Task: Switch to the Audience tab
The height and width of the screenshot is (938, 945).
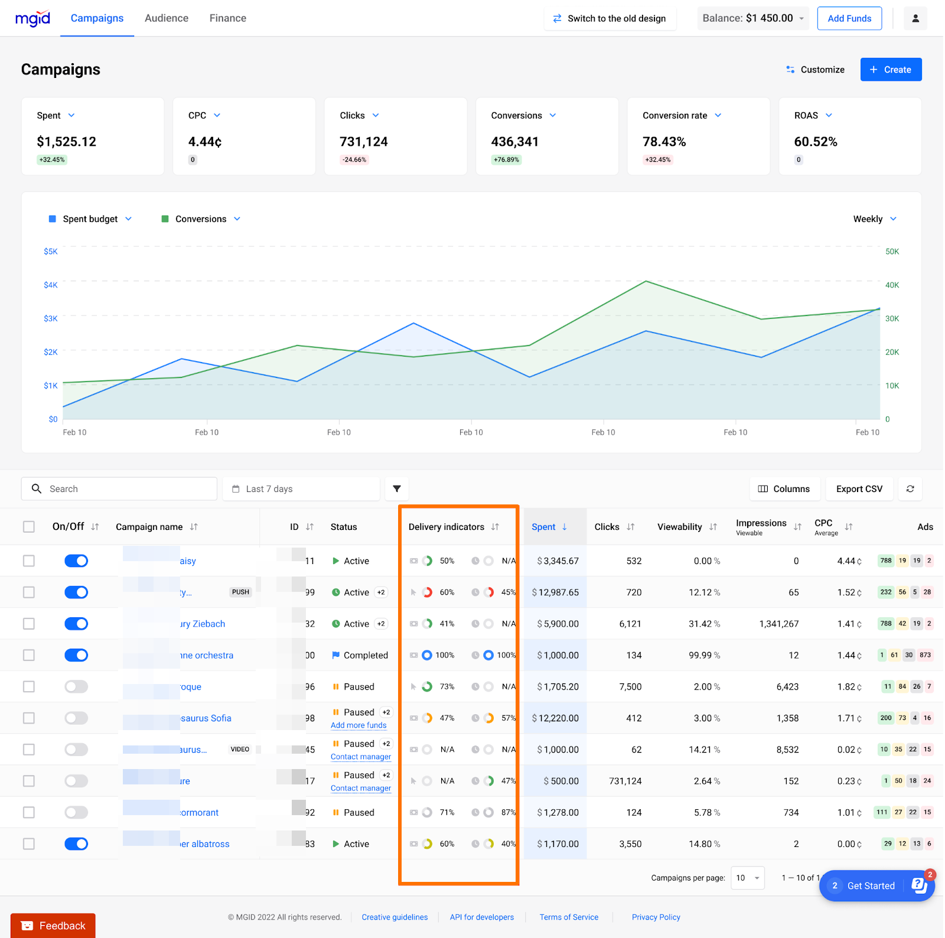Action: coord(167,18)
